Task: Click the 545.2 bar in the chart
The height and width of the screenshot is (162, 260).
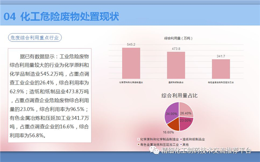Action: point(131,63)
